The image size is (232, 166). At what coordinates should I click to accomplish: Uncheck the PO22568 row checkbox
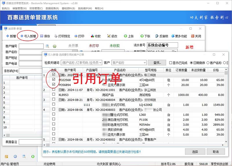[54, 79]
